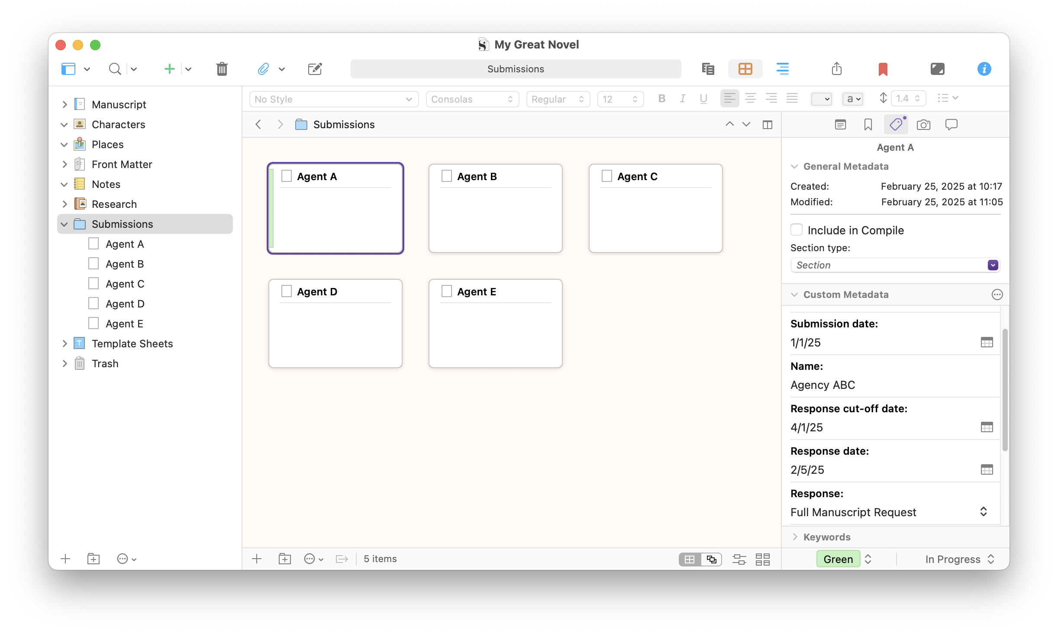Click the calendar icon beside Submission date
1058x634 pixels.
pyautogui.click(x=987, y=343)
